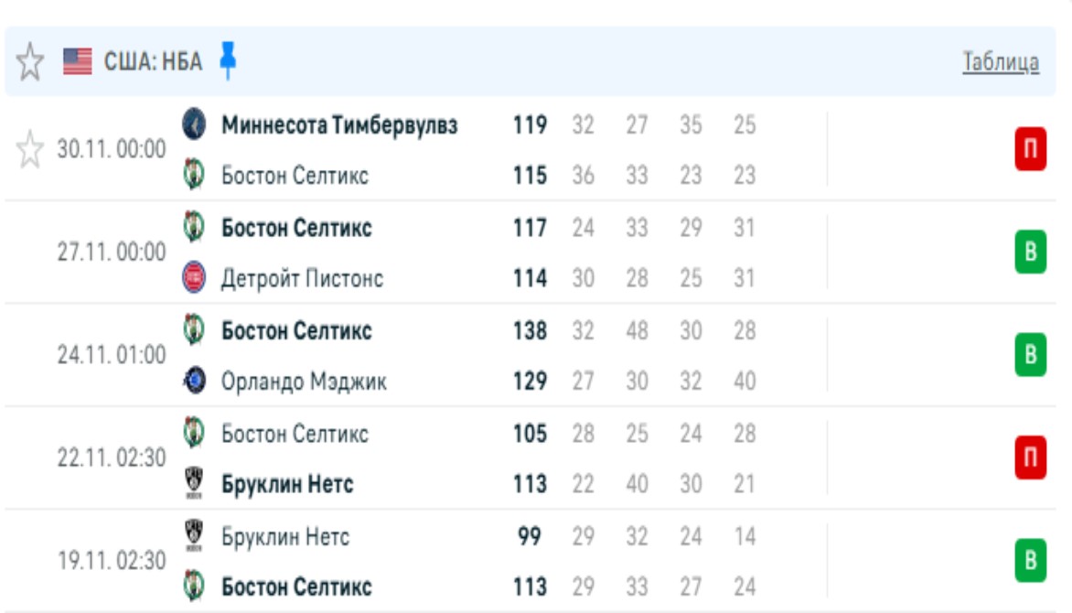
Task: Click the 22.11. 02:30 match date
Action: click(112, 457)
